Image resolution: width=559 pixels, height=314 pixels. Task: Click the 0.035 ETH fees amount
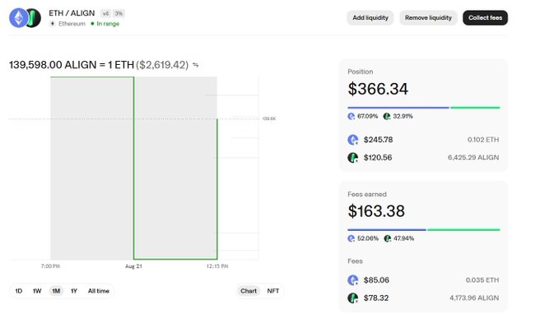click(x=482, y=280)
